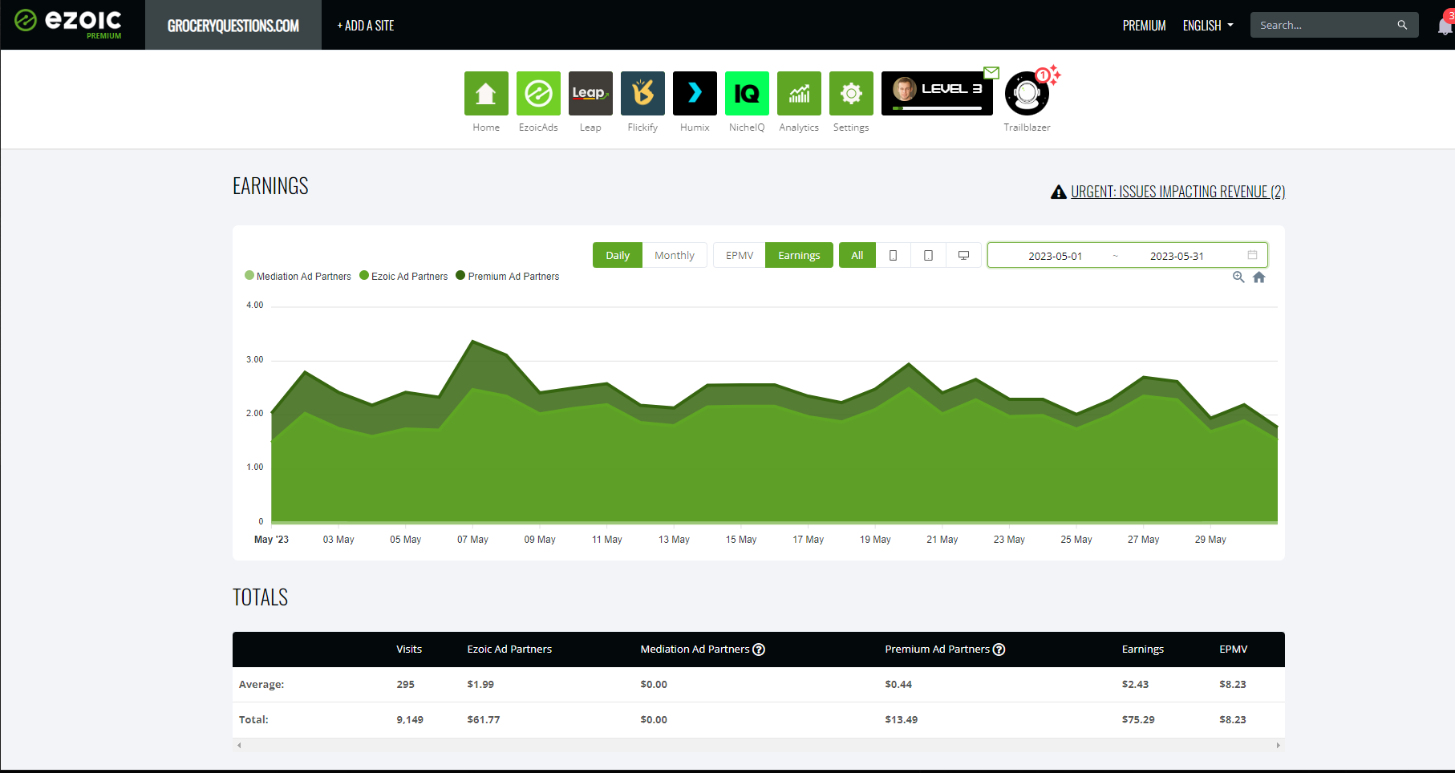Click the EPMV column header in totals
Image resolution: width=1455 pixels, height=773 pixels.
point(1233,650)
